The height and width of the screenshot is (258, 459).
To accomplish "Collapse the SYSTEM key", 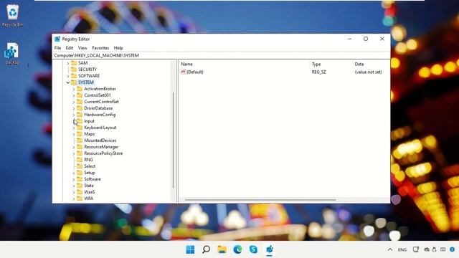I will (x=68, y=82).
